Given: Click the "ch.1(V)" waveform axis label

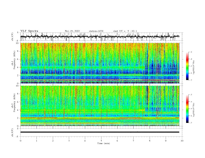Looking at the screenshot, I should [x=12, y=37].
